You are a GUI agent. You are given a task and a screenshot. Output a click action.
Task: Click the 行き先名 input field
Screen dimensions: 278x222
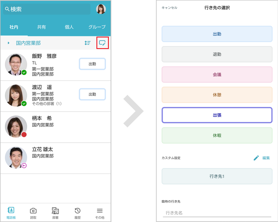point(217,213)
